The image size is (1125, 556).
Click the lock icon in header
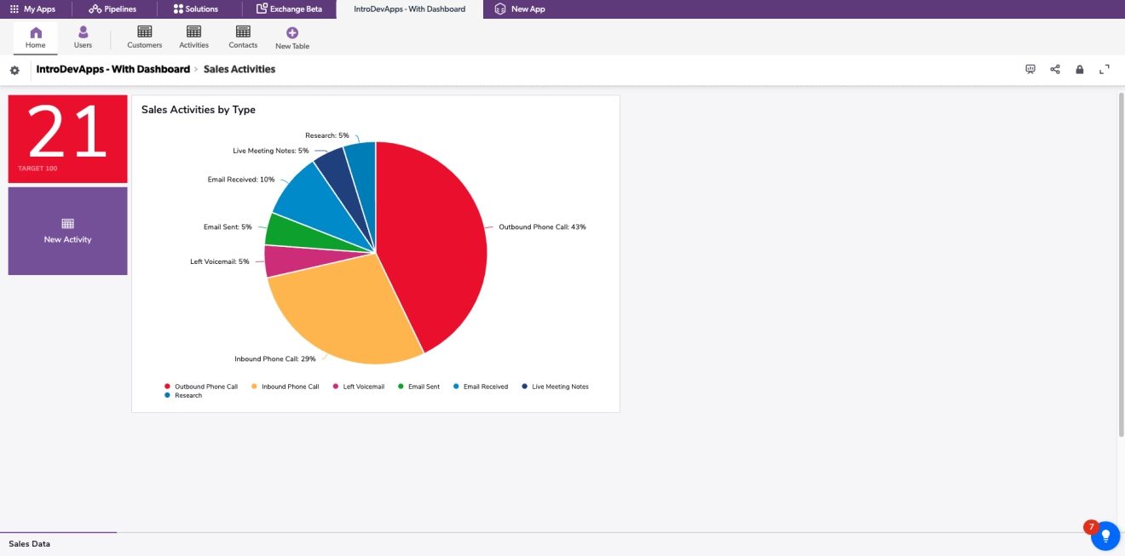click(1080, 70)
